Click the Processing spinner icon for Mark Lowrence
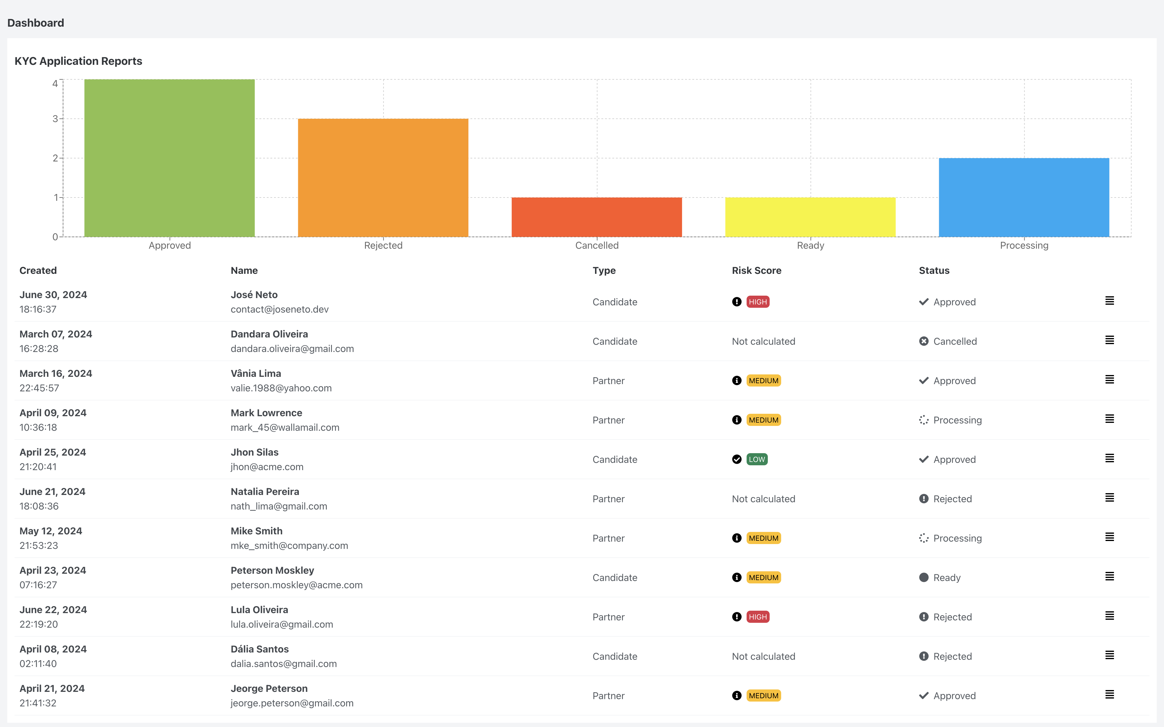The width and height of the screenshot is (1164, 727). pyautogui.click(x=924, y=420)
